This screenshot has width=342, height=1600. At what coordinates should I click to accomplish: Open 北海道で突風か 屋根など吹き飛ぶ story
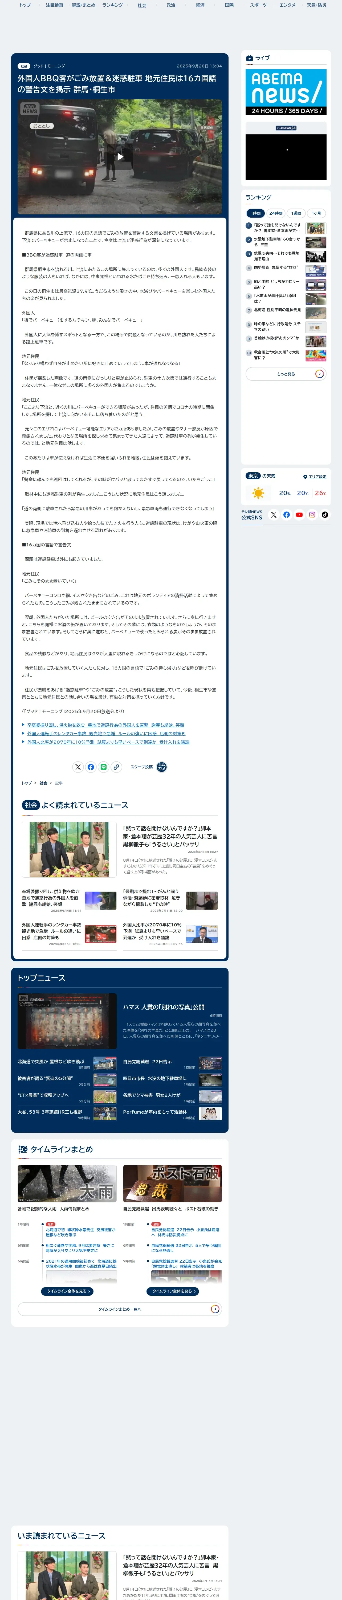point(67,1064)
